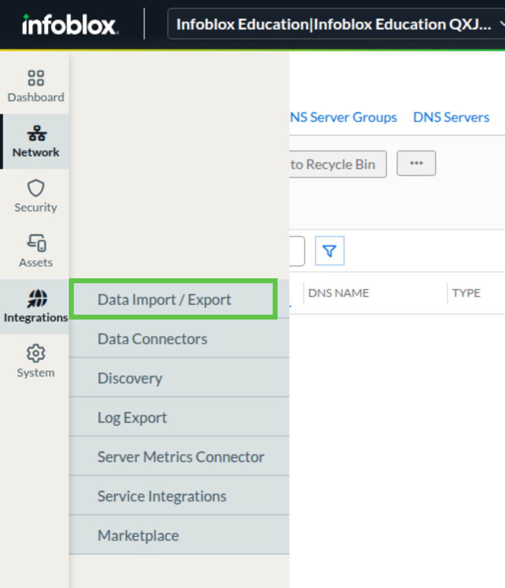Open the Dashboard section
This screenshot has height=588, width=505.
click(x=35, y=86)
